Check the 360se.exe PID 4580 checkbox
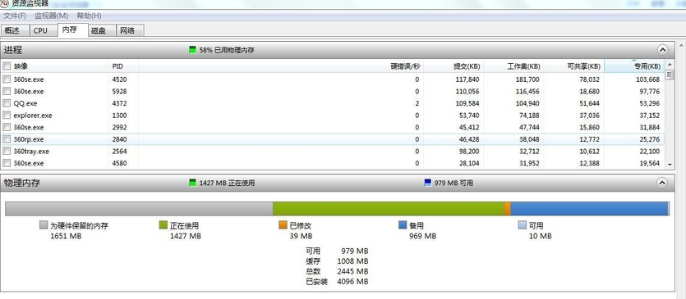 point(7,163)
